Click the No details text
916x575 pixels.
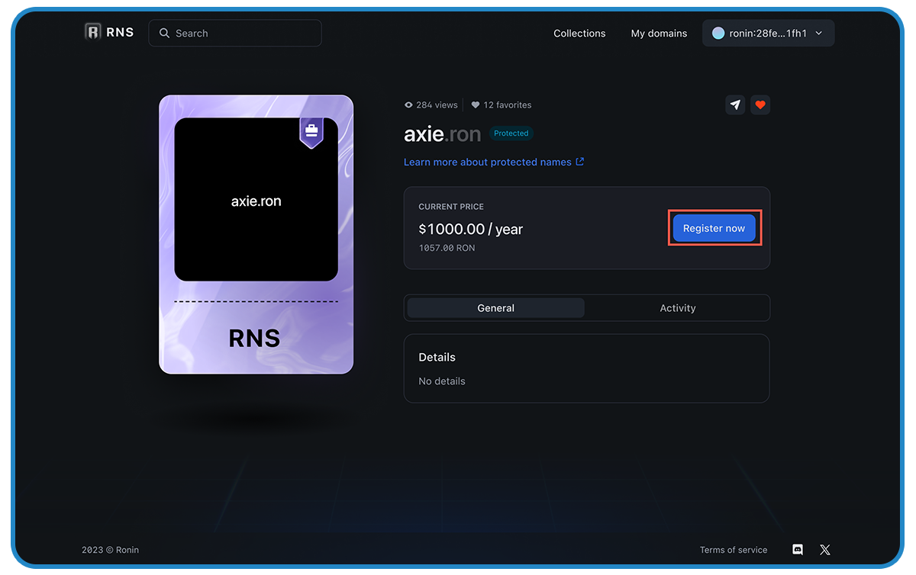pos(442,381)
